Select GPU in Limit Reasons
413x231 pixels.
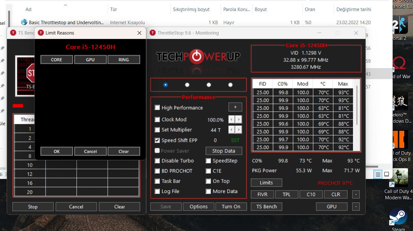click(x=90, y=60)
